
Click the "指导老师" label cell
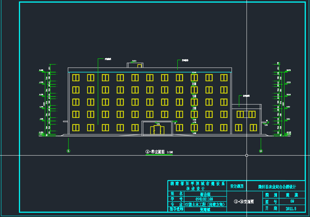(x=176, y=209)
